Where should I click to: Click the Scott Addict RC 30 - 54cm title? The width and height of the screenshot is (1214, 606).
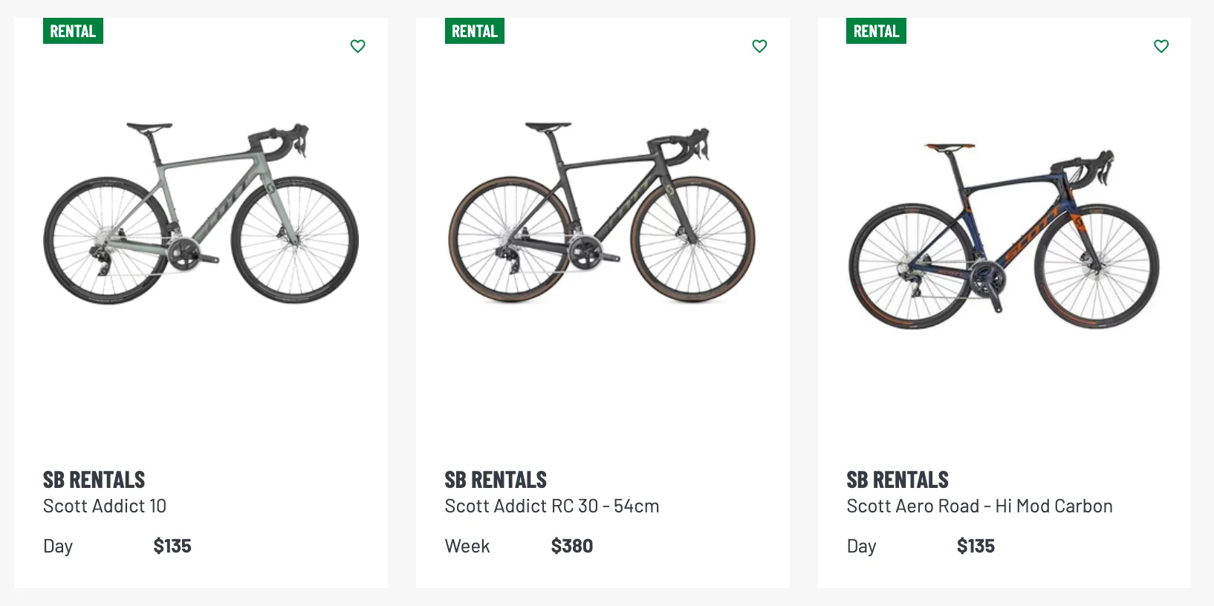552,506
